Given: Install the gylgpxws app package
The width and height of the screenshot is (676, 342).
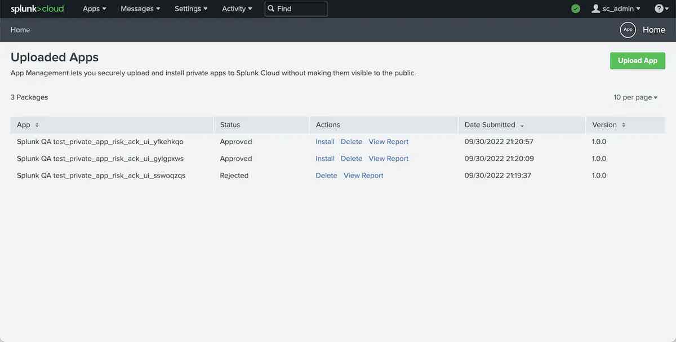Looking at the screenshot, I should tap(325, 159).
